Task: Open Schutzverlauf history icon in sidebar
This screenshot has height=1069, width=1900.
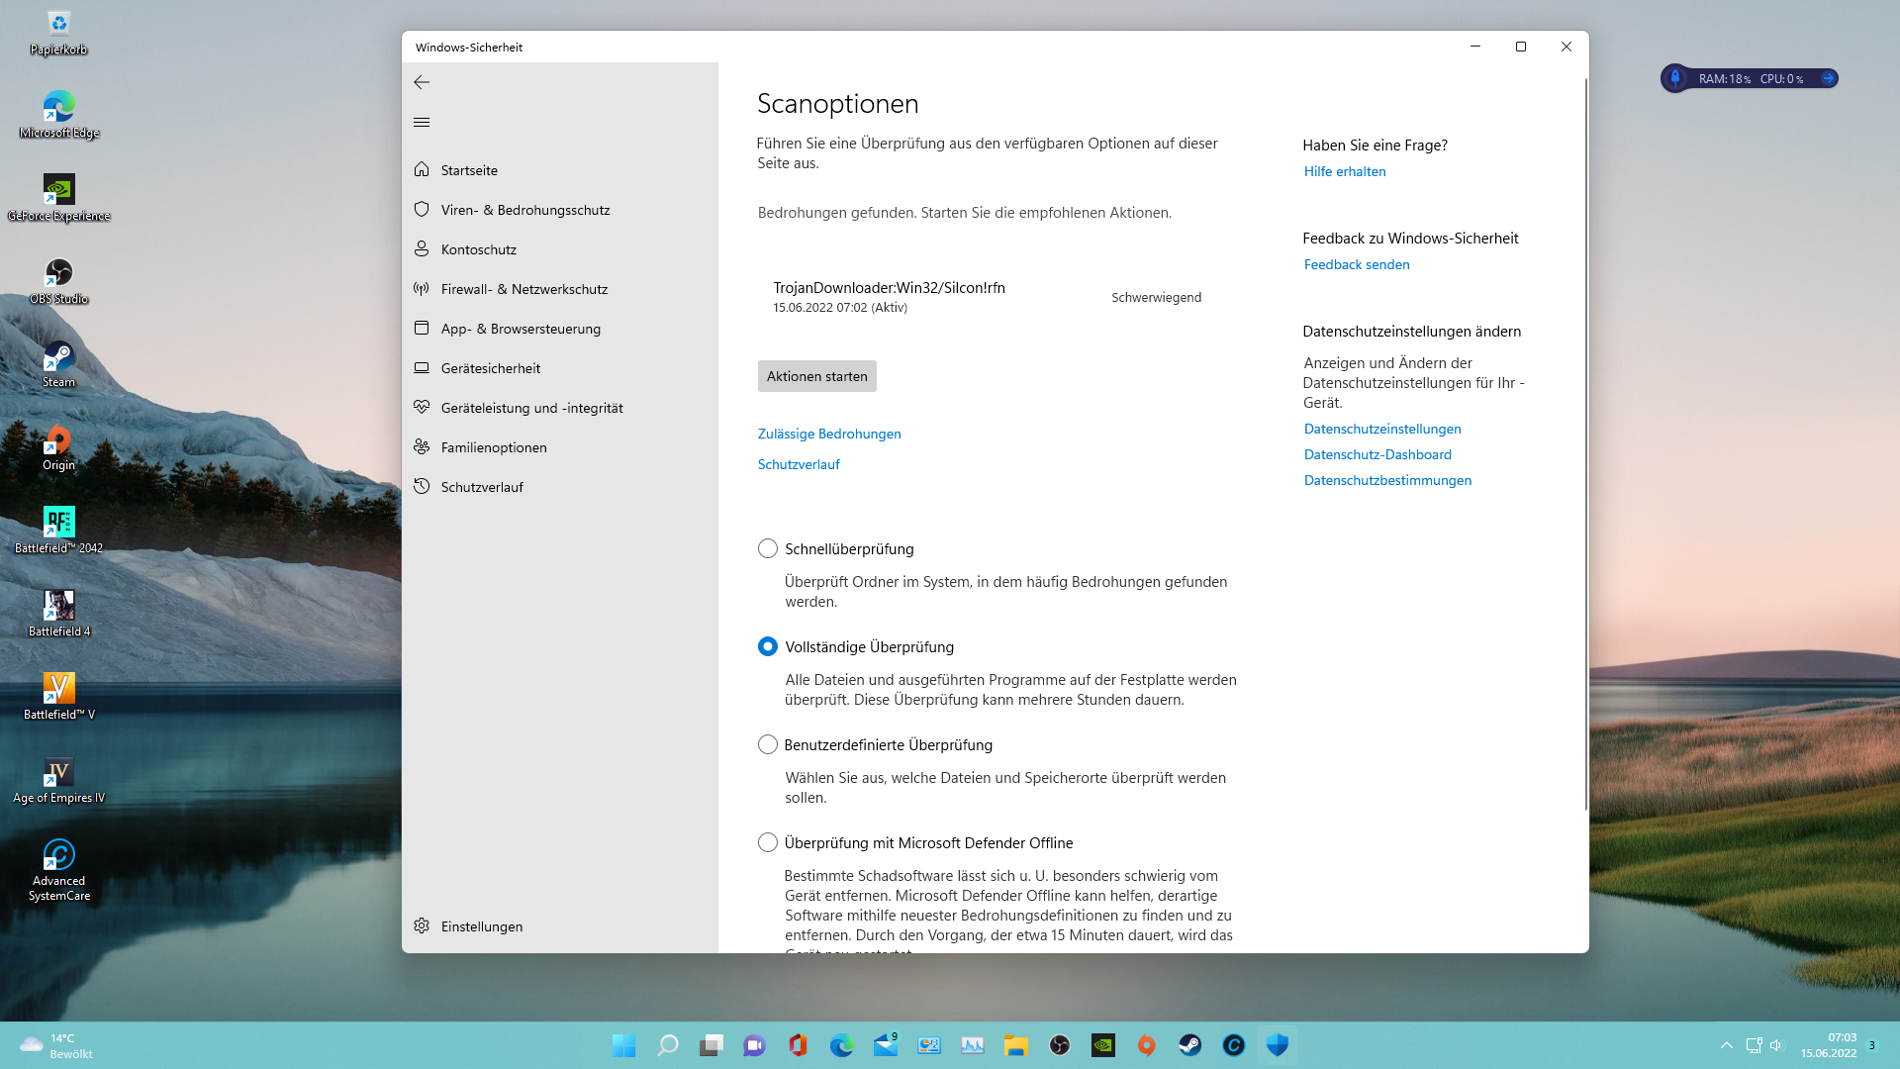Action: pyautogui.click(x=422, y=487)
